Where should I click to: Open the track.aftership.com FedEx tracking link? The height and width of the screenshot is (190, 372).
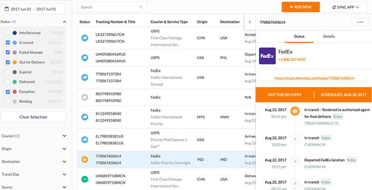(314, 78)
